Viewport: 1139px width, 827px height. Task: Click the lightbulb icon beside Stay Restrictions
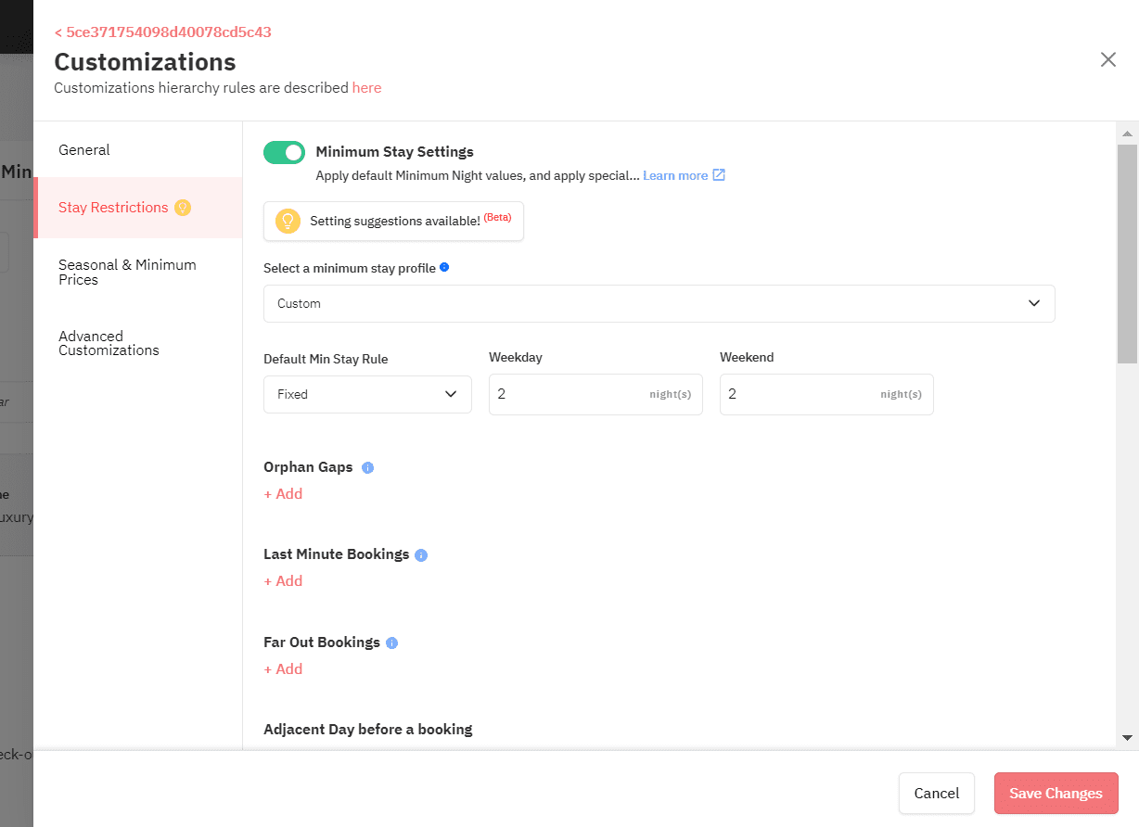tap(183, 208)
